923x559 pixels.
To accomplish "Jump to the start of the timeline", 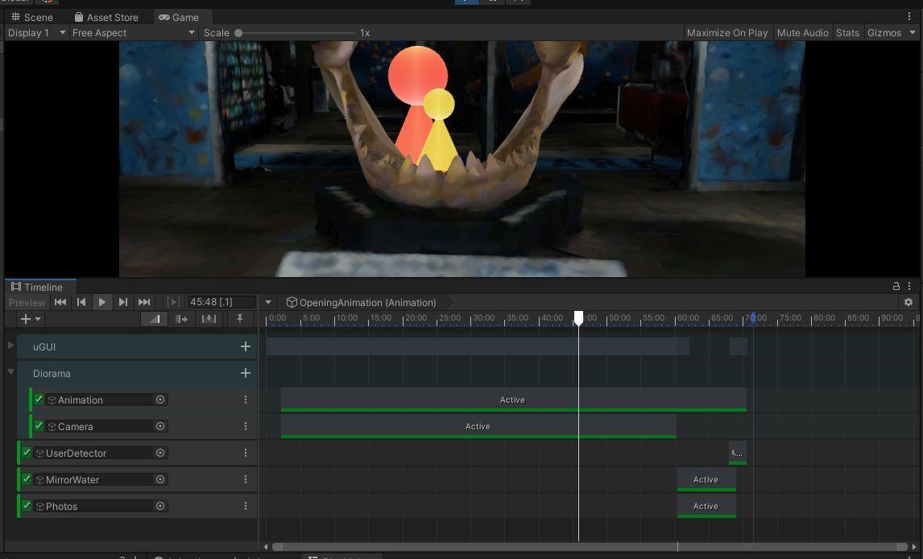I will (x=60, y=302).
